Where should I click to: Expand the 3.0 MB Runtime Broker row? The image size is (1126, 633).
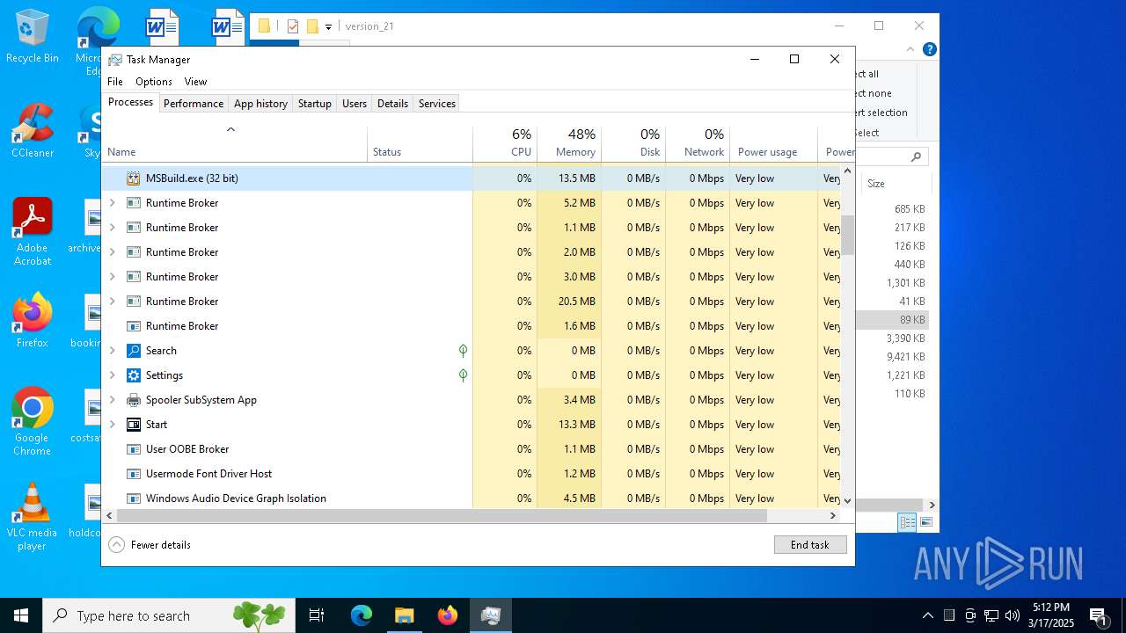coord(112,277)
